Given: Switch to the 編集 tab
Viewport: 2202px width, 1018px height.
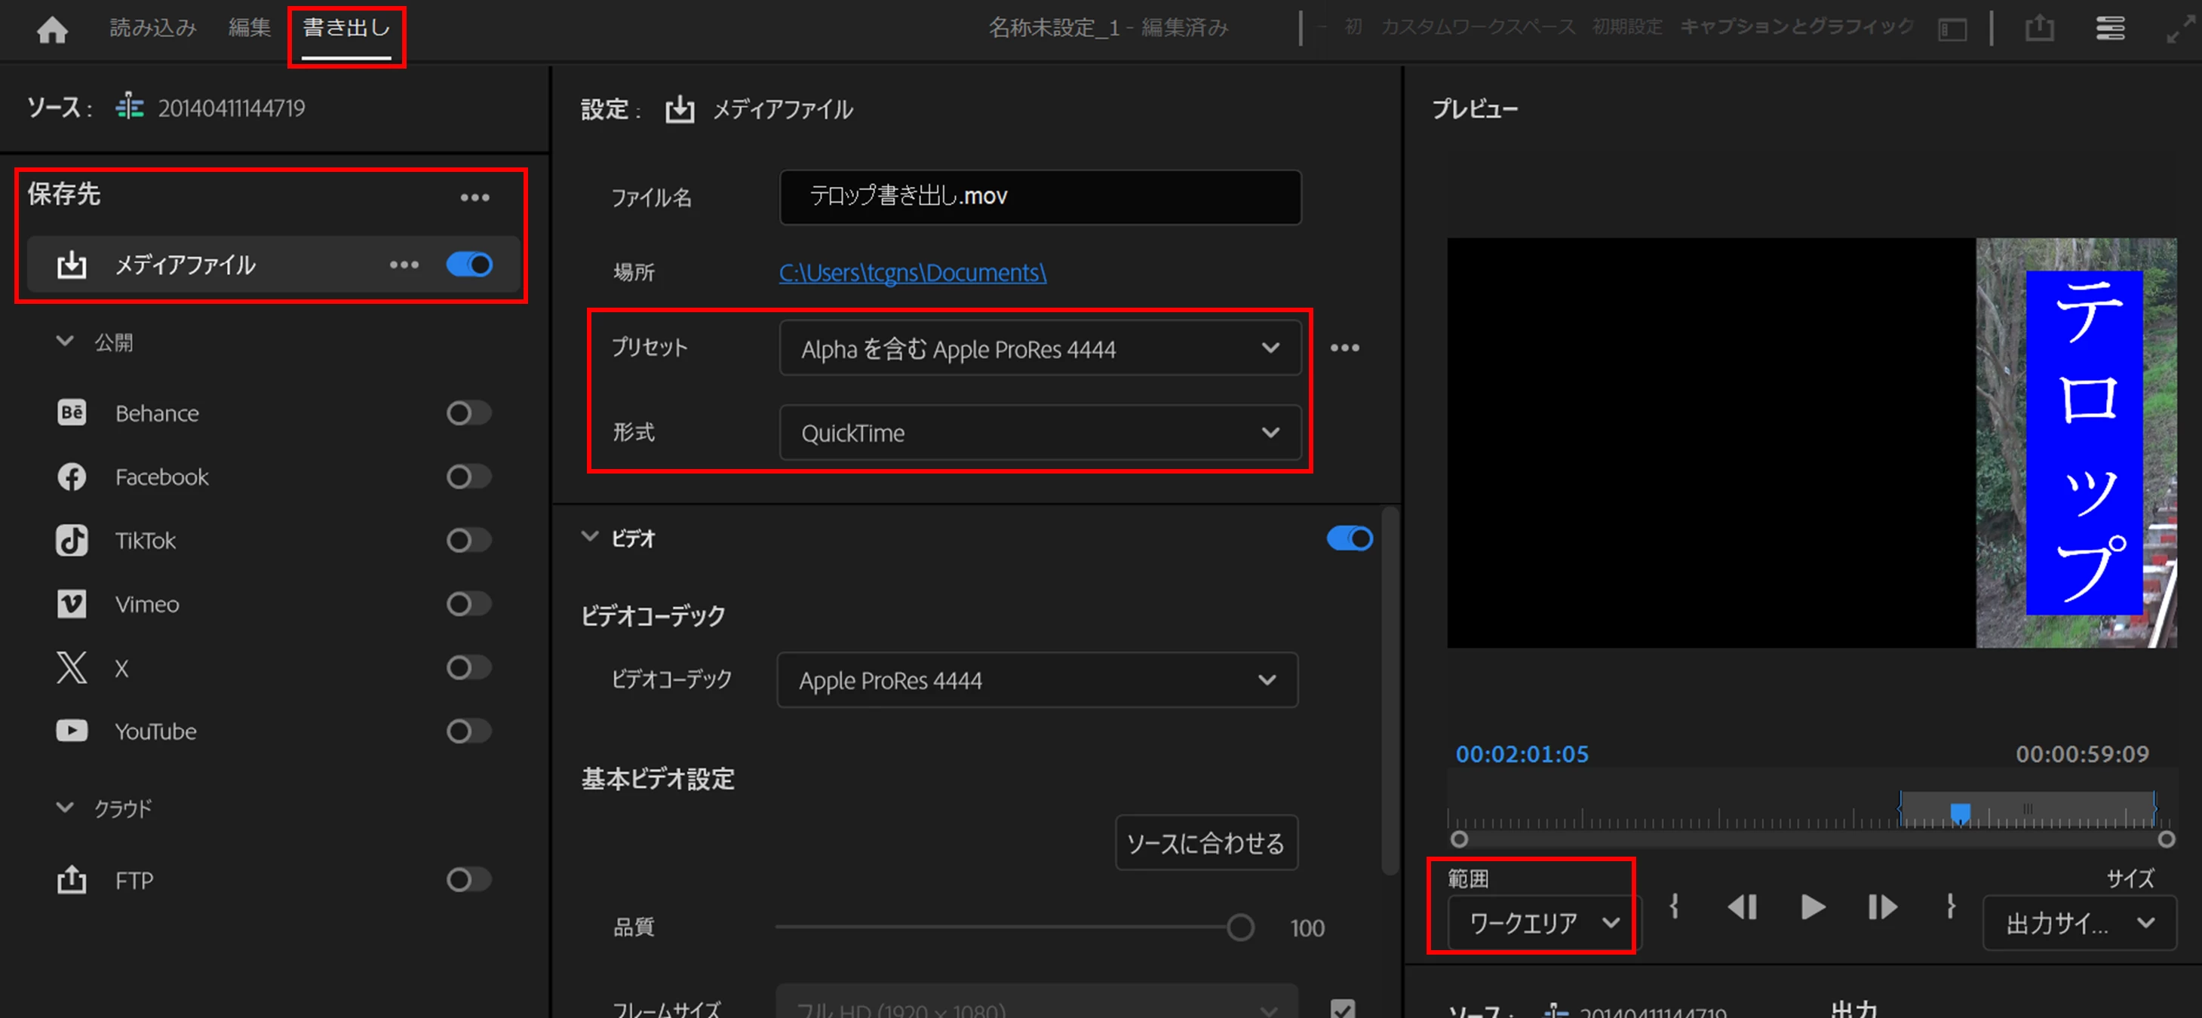Looking at the screenshot, I should (250, 28).
